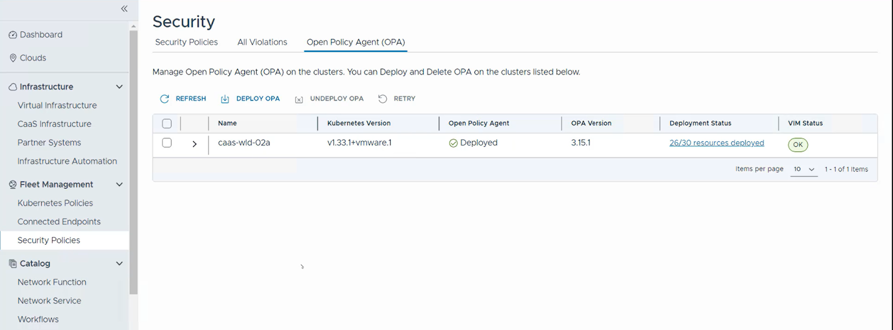Click the sidebar vertical scrollbar
Image resolution: width=893 pixels, height=330 pixels.
(133, 162)
